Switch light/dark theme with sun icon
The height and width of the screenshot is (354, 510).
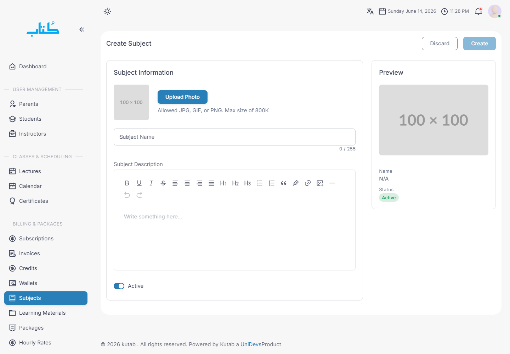(x=107, y=11)
